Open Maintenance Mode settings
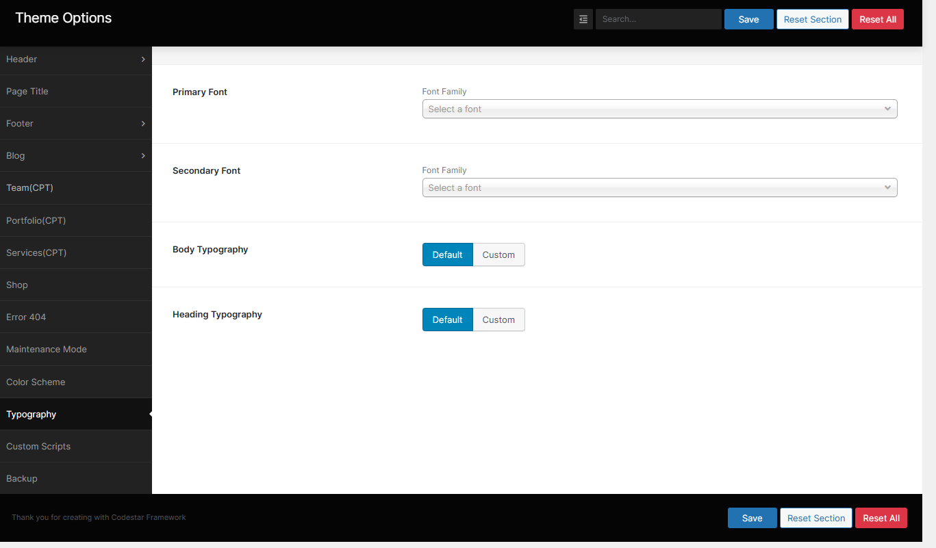The width and height of the screenshot is (936, 548). pos(47,349)
